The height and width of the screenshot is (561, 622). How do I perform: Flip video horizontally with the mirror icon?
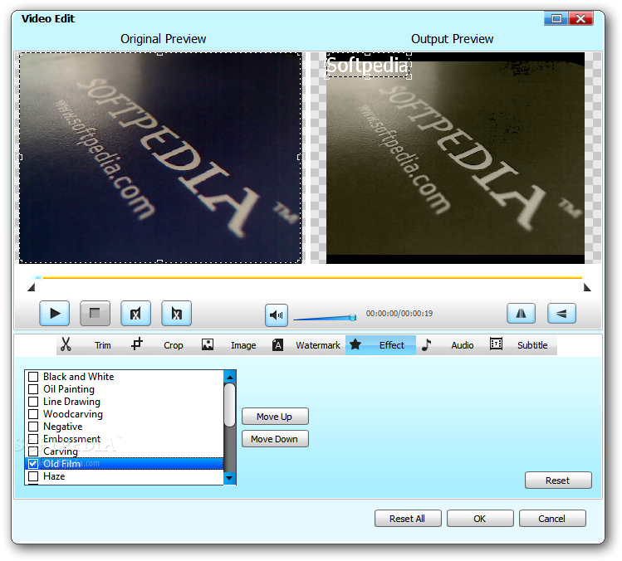pos(521,313)
